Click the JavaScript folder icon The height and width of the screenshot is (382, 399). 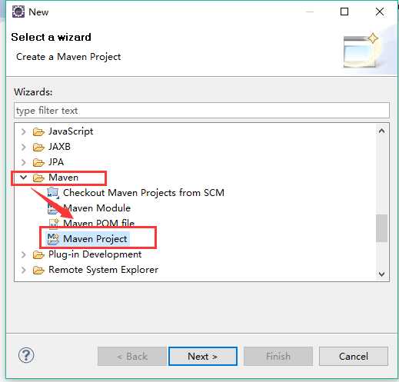(38, 131)
